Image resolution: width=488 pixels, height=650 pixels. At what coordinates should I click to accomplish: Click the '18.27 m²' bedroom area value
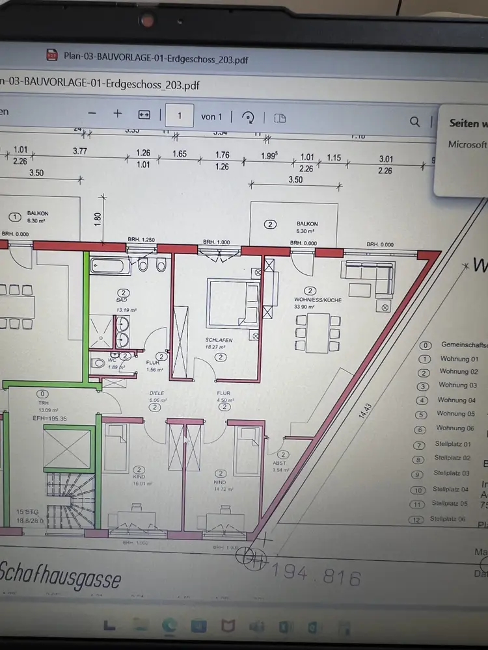(x=215, y=347)
